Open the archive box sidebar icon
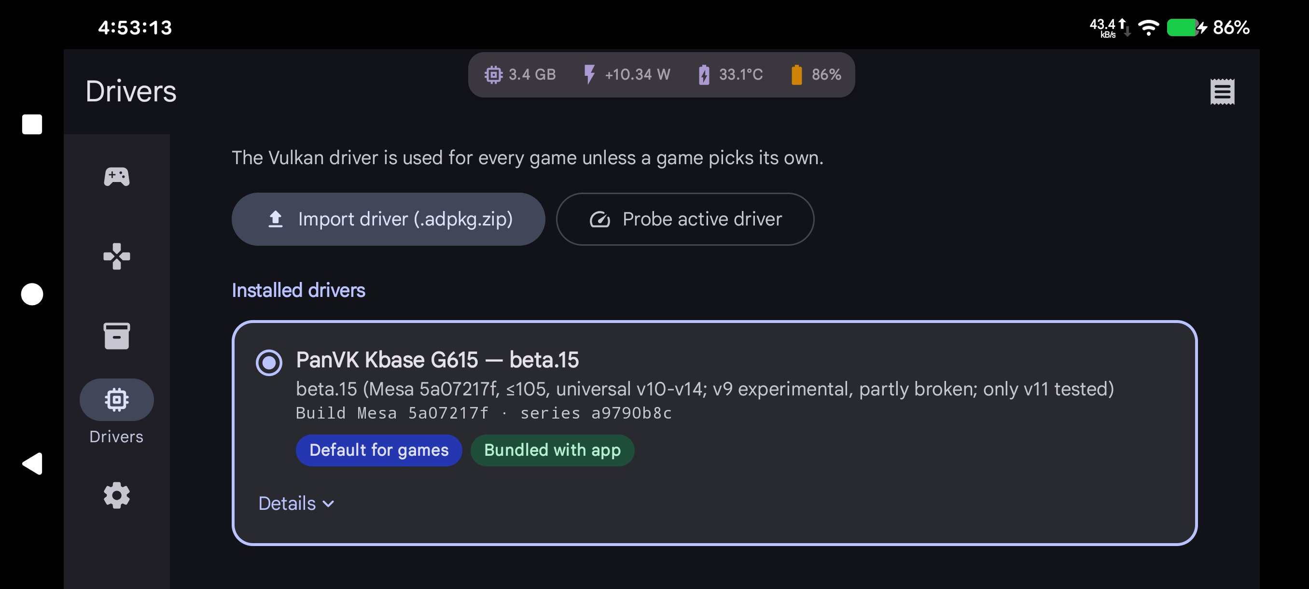This screenshot has height=589, width=1309. pyautogui.click(x=116, y=336)
